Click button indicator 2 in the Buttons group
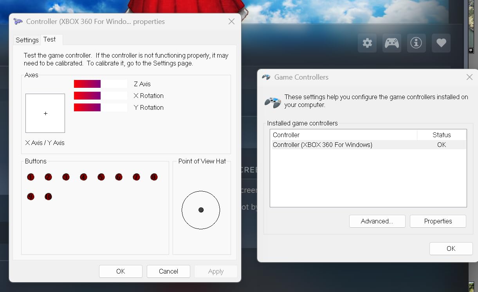This screenshot has height=292, width=478. tap(48, 177)
